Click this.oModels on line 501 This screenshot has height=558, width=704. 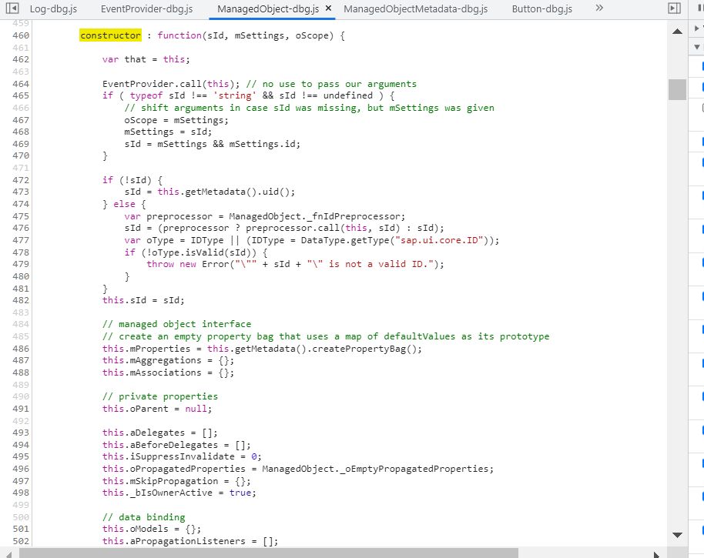135,529
